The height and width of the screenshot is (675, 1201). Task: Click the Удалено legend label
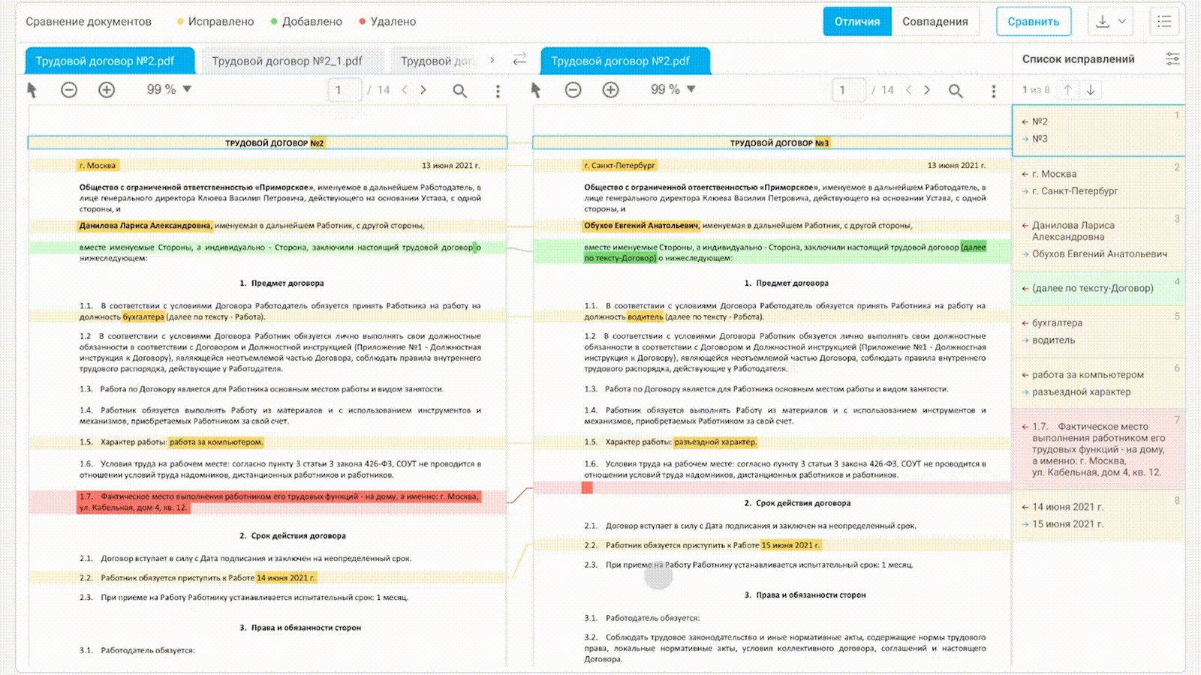click(393, 22)
